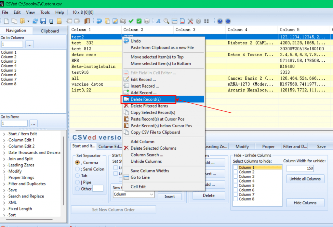Click the wrench and screwdriver tools icon
The image size is (333, 227).
pyautogui.click(x=190, y=21)
